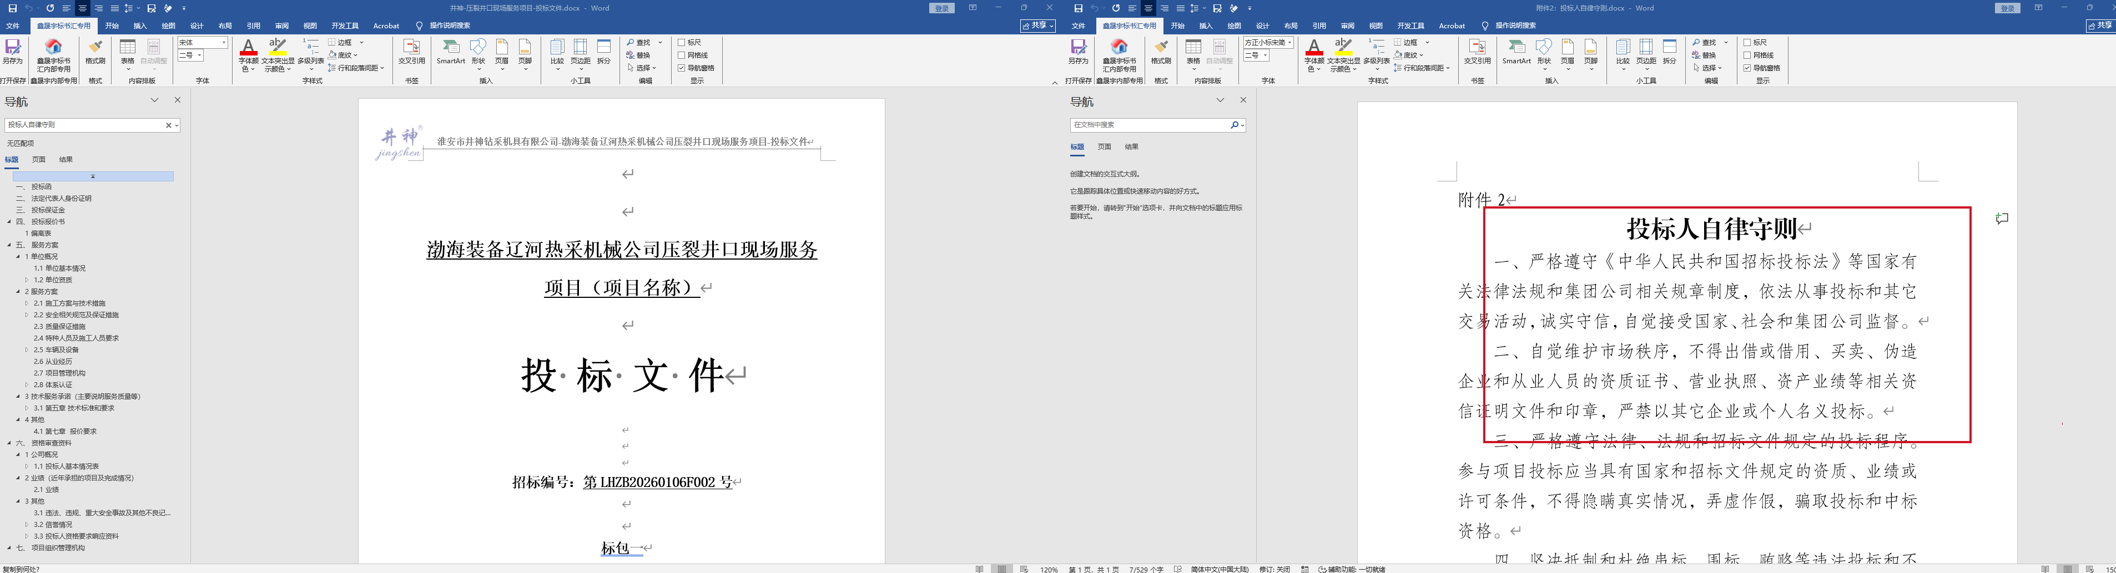Switch to 结果 tab in right navigation pane

pyautogui.click(x=1132, y=147)
